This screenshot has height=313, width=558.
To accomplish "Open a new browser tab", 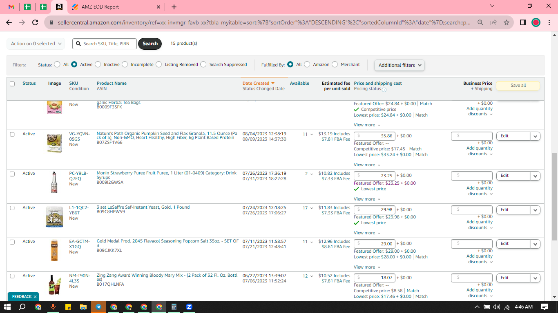I will tap(174, 7).
